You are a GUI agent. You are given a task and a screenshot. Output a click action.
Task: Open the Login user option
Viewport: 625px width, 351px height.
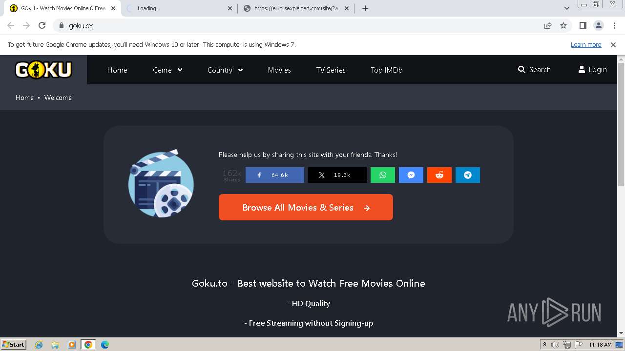pyautogui.click(x=592, y=70)
